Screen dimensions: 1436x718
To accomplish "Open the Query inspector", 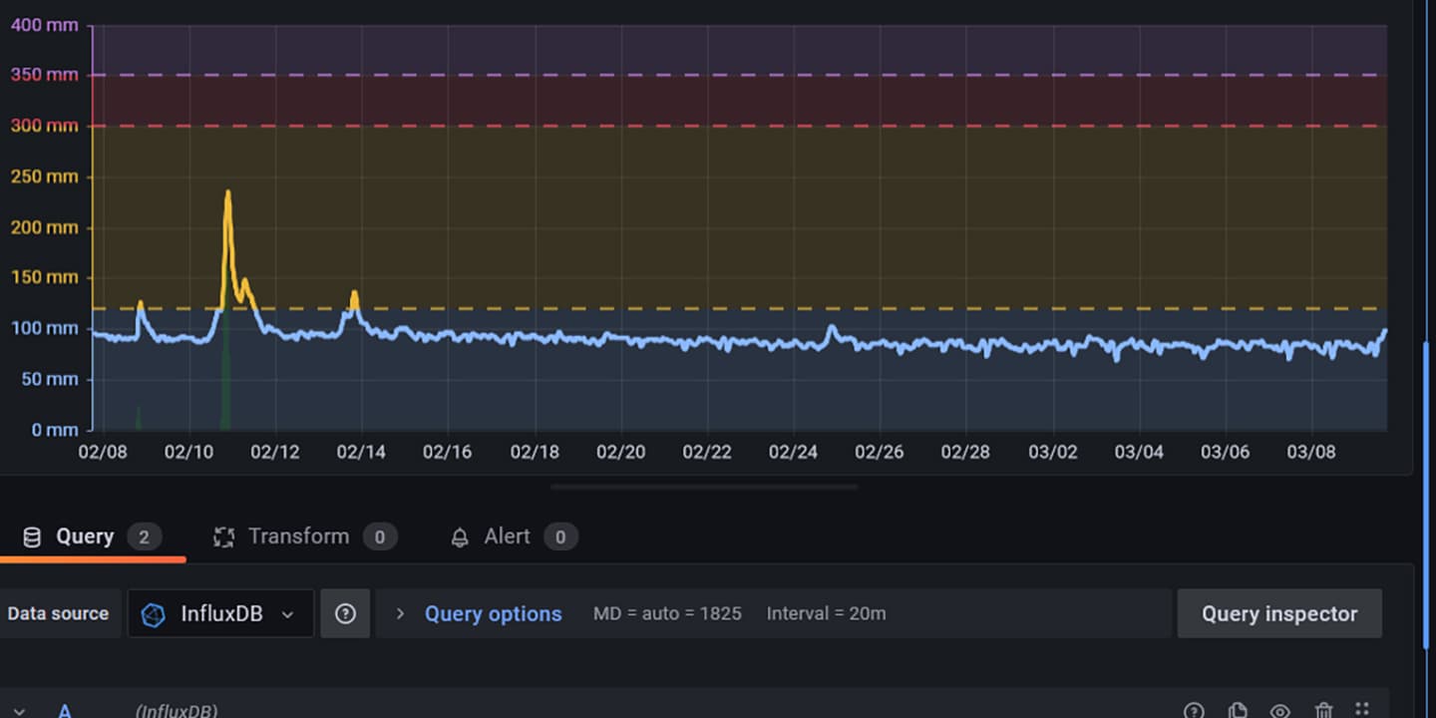I will coord(1278,614).
